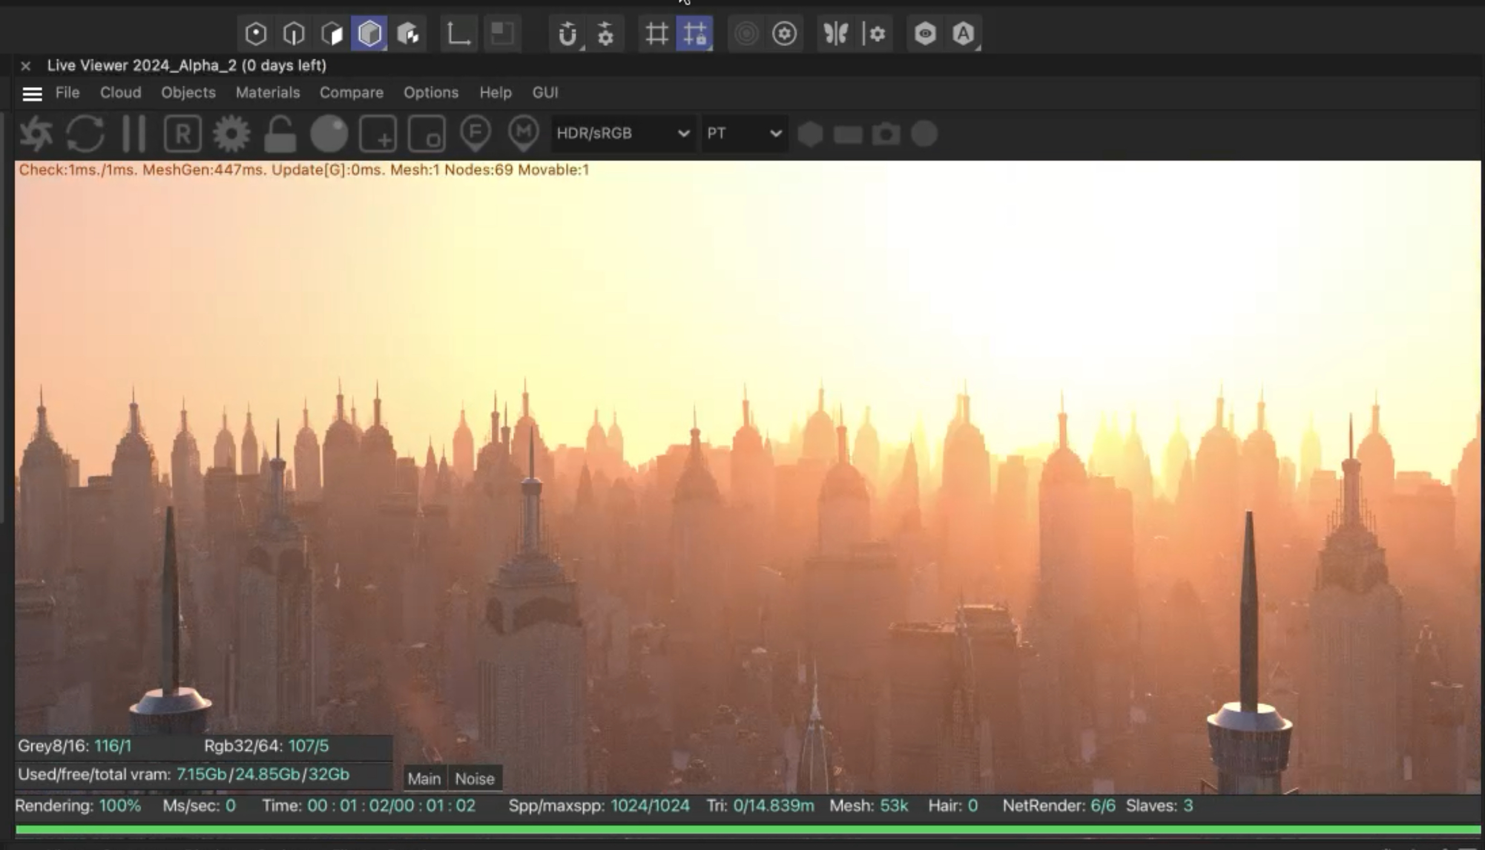This screenshot has width=1485, height=850.
Task: Click the circular-arrows restart render icon
Action: [85, 133]
